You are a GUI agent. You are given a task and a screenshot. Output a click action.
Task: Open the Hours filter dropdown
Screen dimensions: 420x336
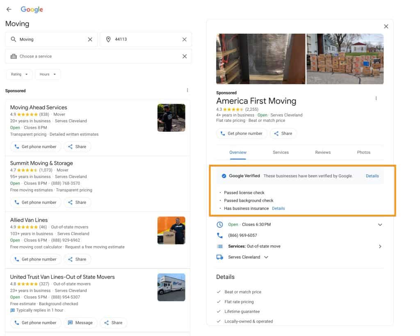[48, 74]
